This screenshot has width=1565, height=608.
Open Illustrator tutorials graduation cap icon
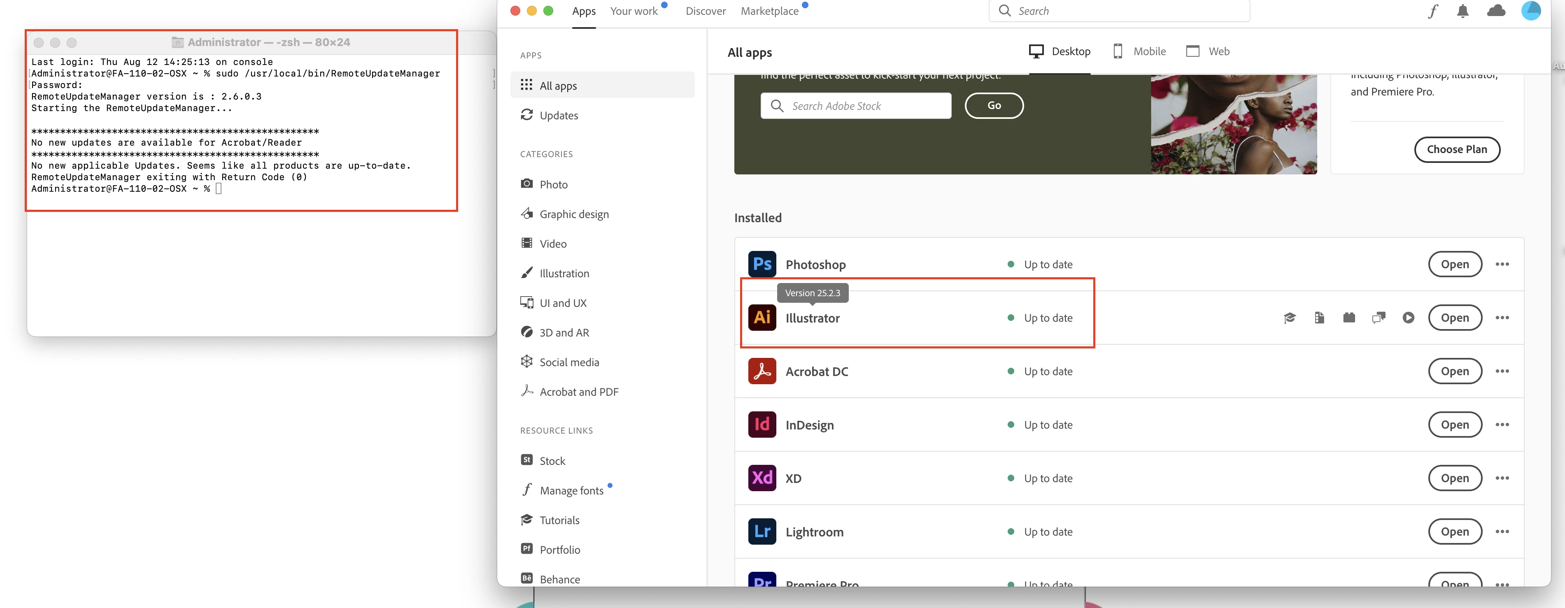1289,318
